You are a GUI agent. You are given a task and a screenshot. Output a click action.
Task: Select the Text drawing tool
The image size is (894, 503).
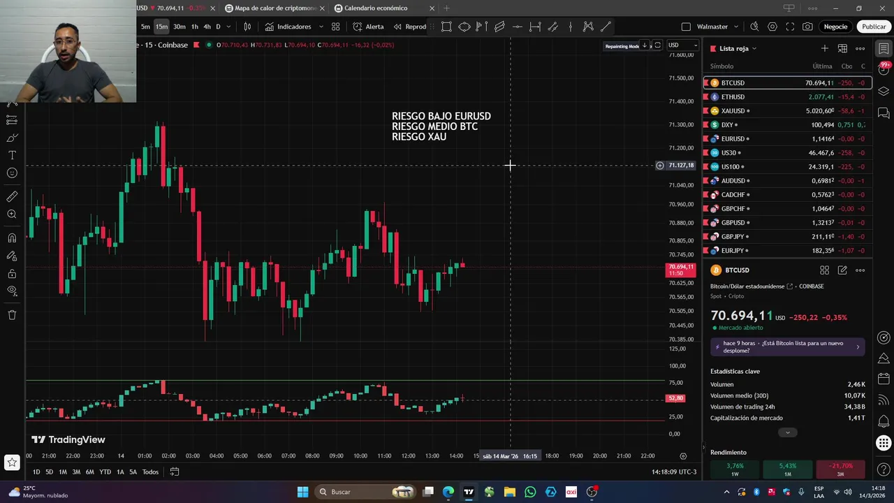click(12, 155)
